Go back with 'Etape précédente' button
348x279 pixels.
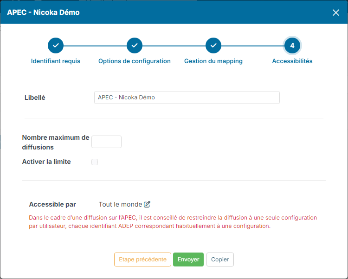(142, 259)
